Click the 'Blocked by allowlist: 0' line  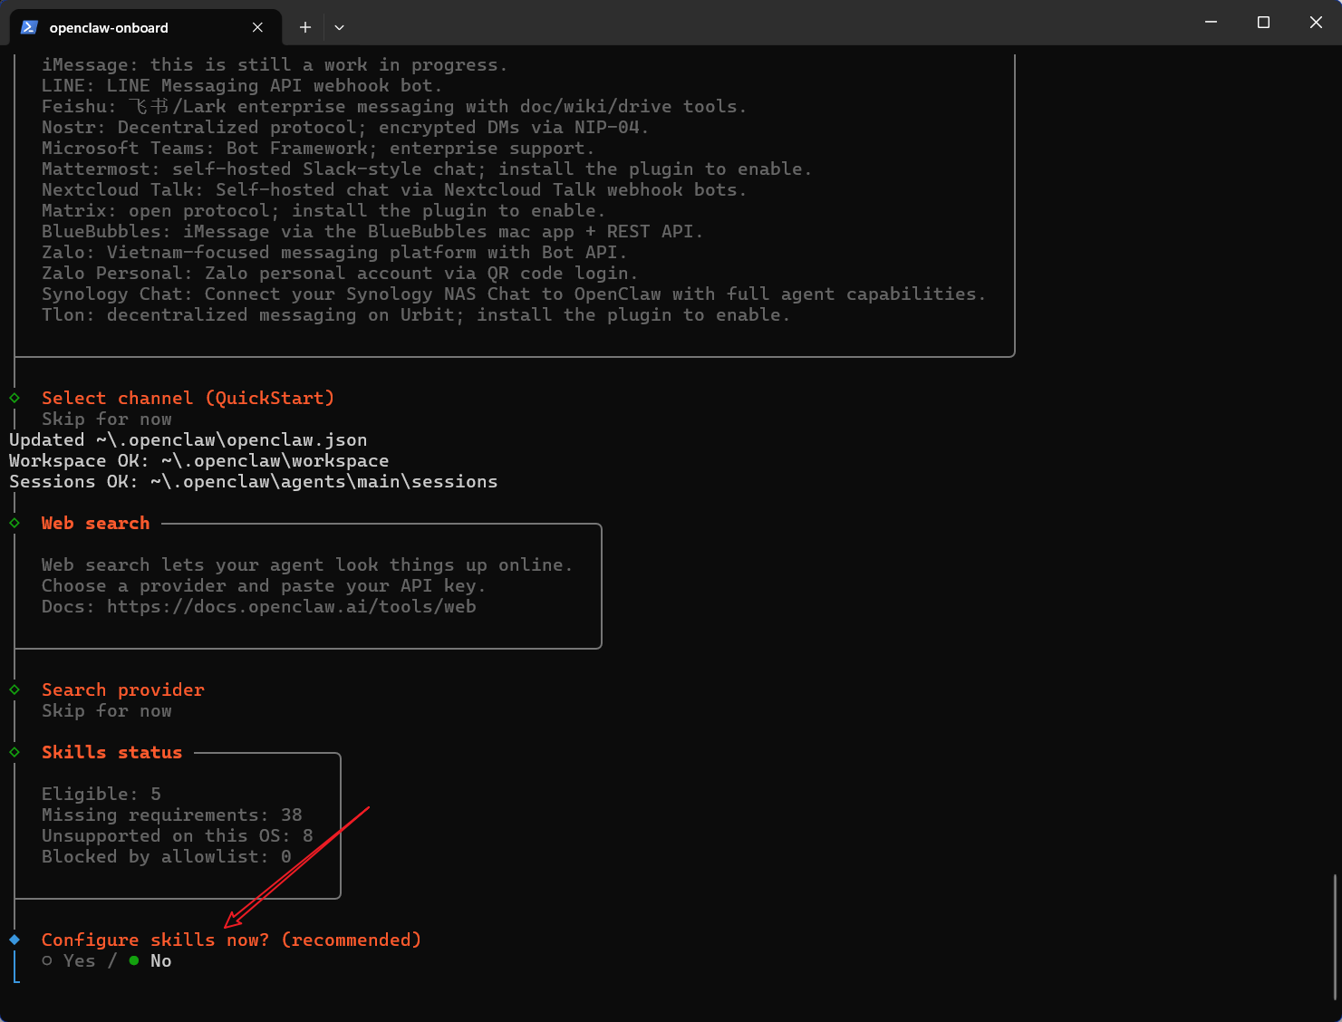[x=167, y=857]
